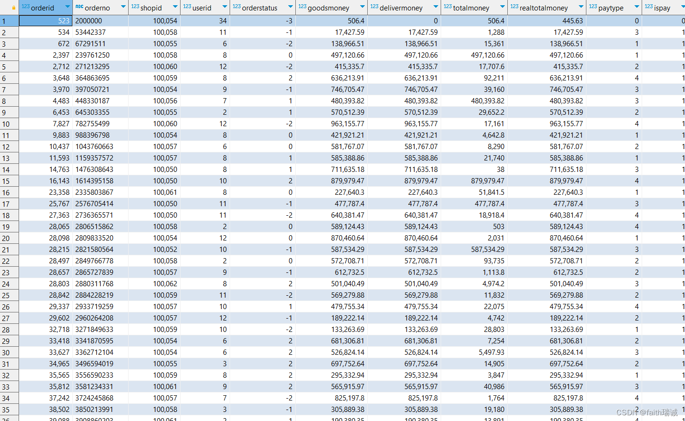
Task: Select the paytype column header label
Action: click(611, 8)
